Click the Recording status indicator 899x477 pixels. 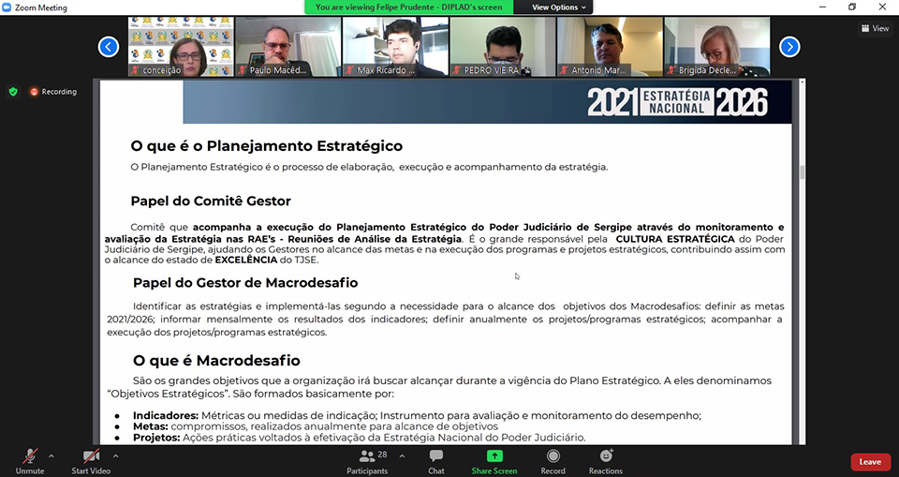point(53,92)
